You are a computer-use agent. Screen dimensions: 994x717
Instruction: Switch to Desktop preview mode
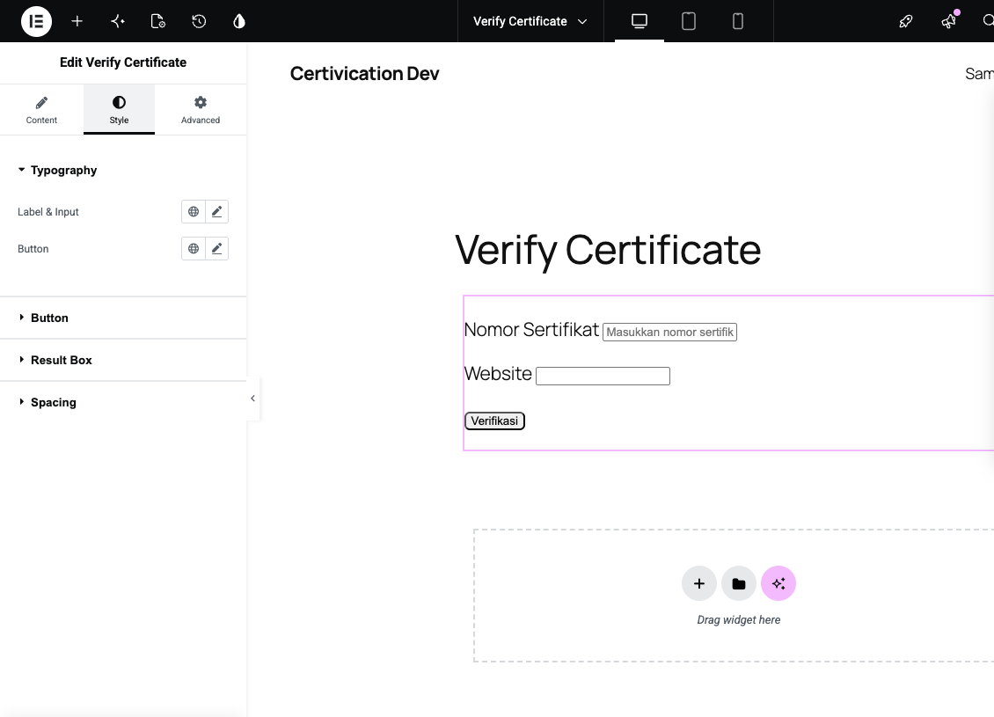point(639,21)
